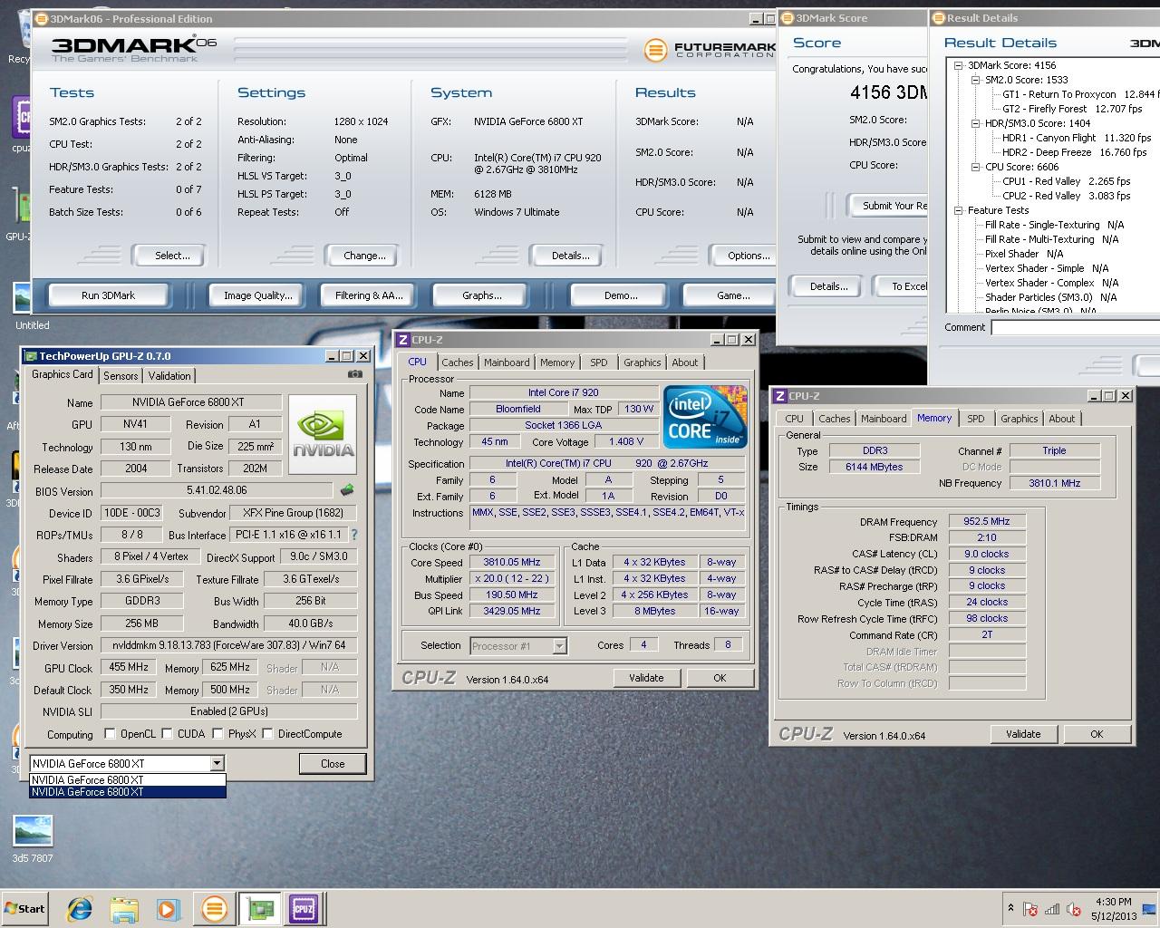The image size is (1160, 928).
Task: Click the volume speaker tray icon
Action: point(1074,909)
